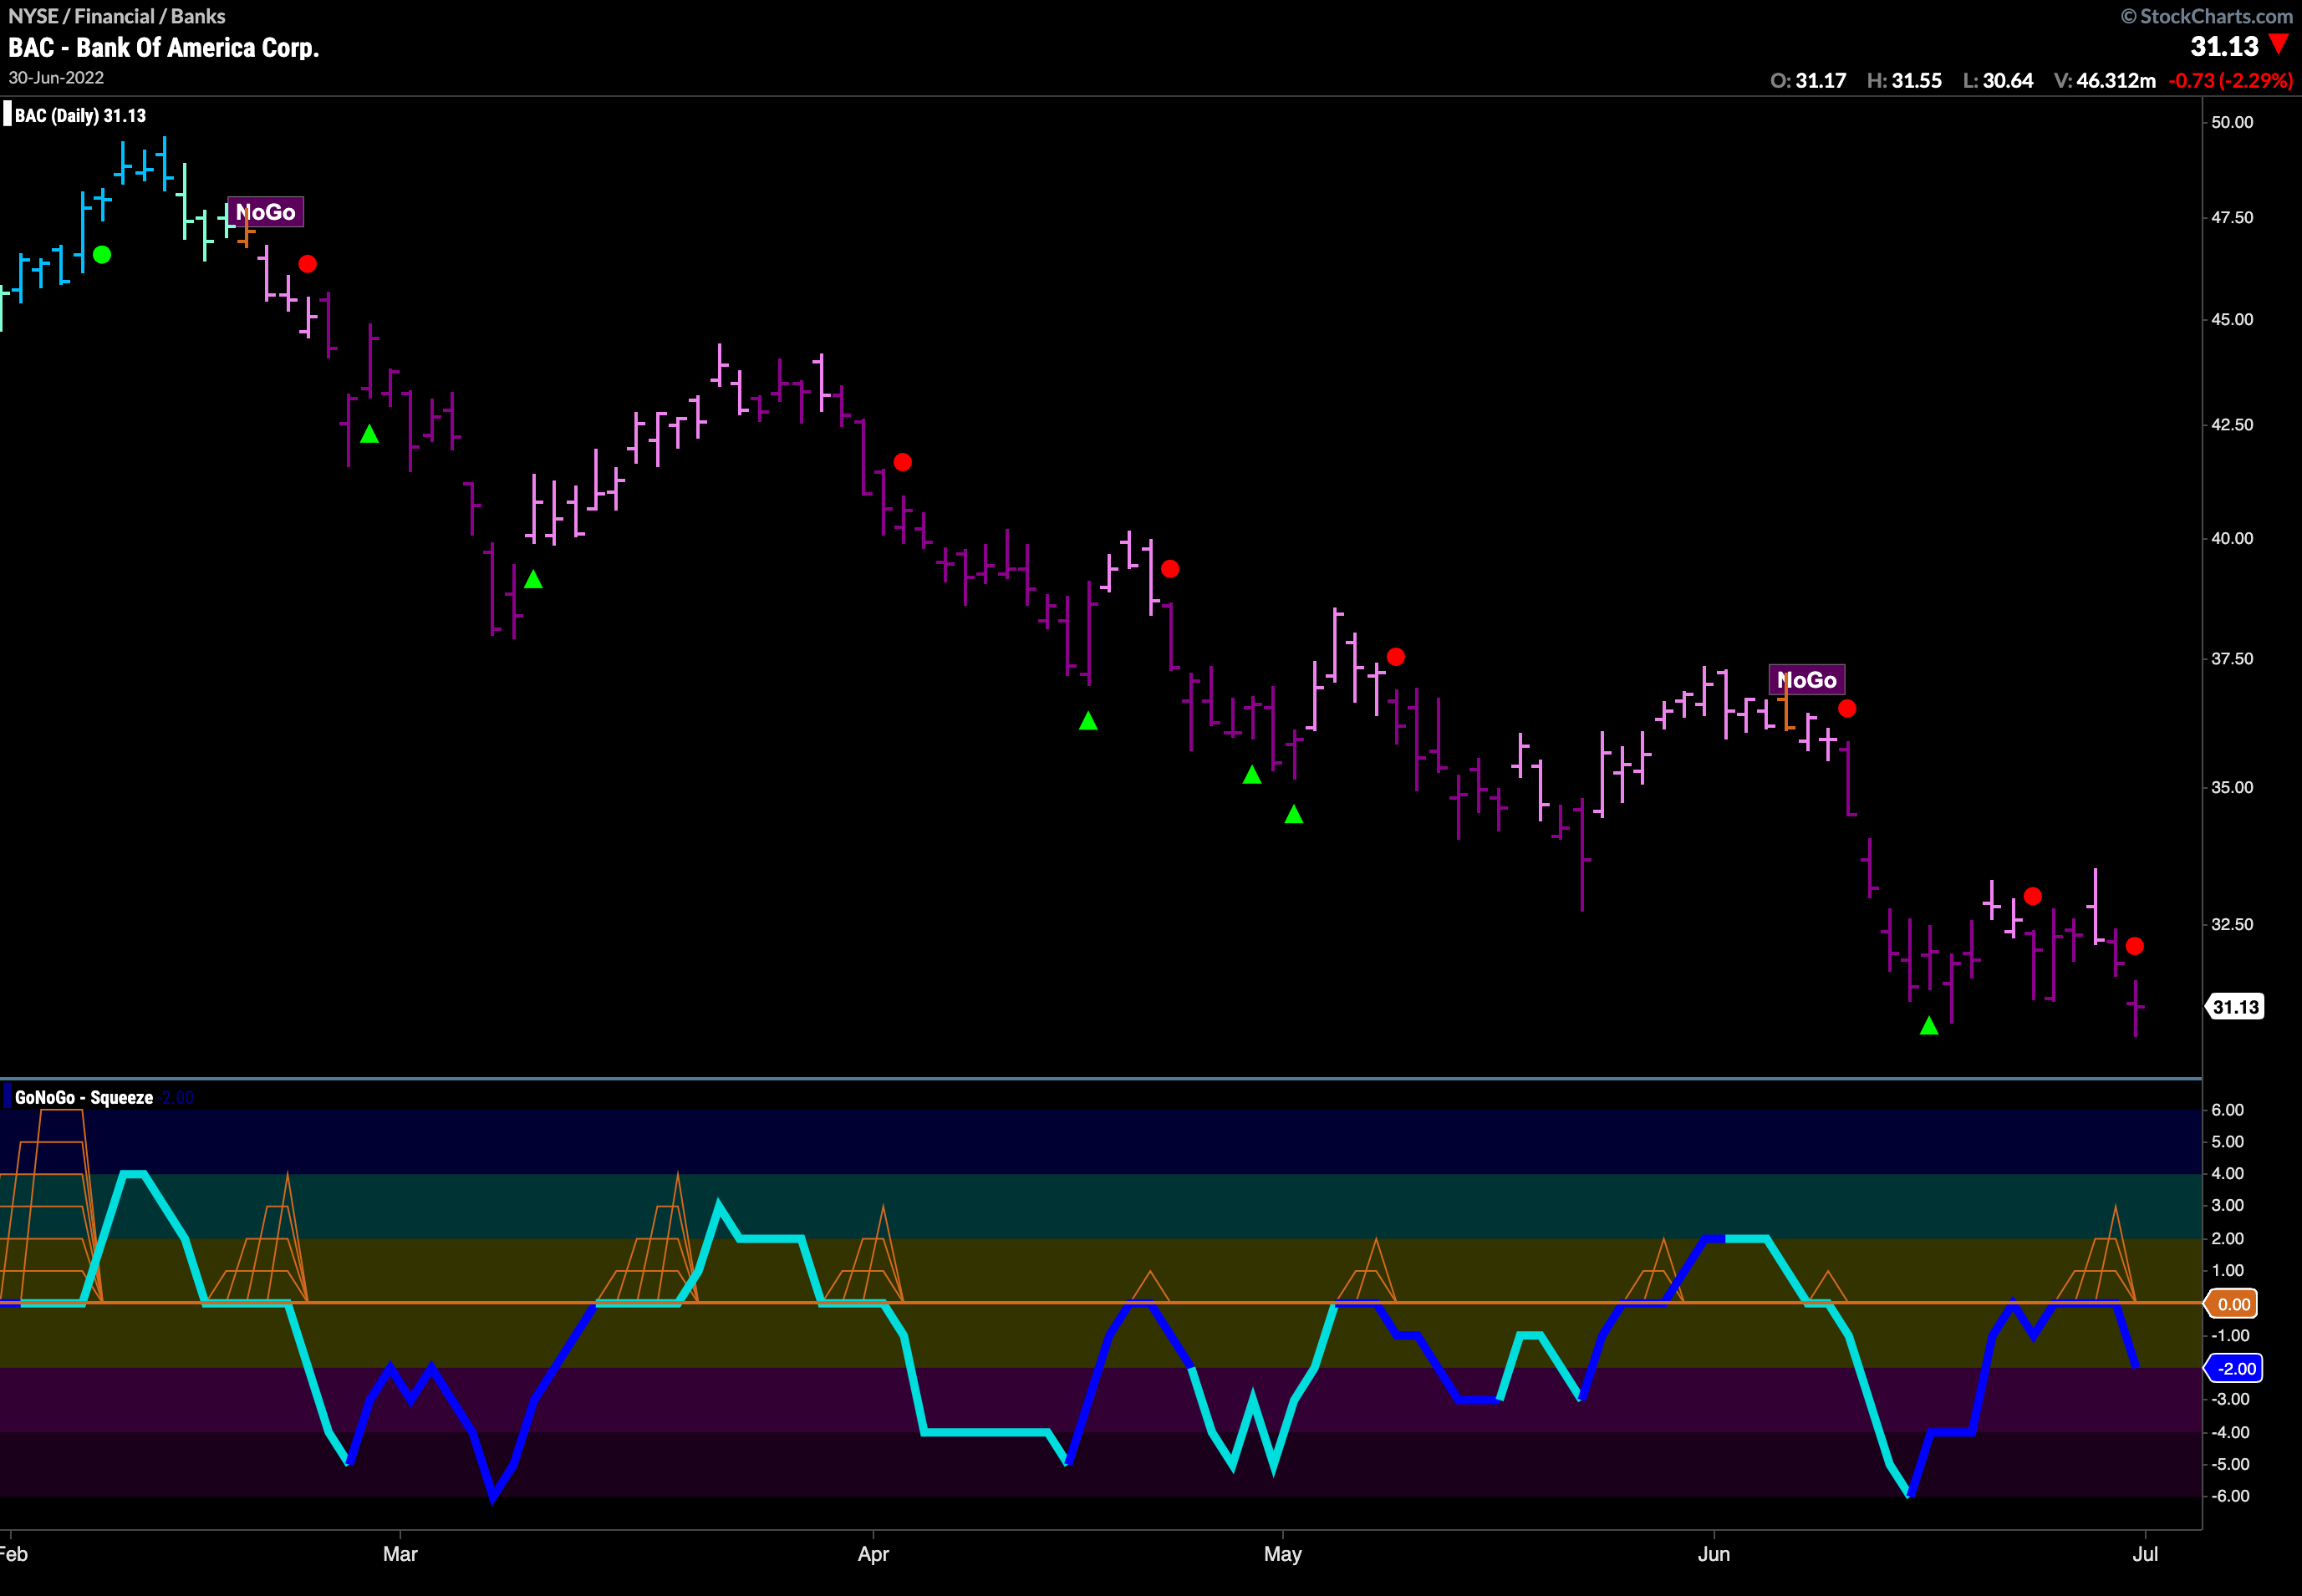The image size is (2302, 1596).
Task: Click the green circle Go marker in February
Action: 102,255
